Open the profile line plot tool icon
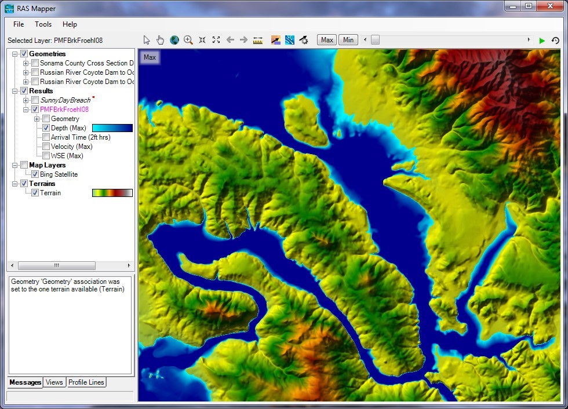This screenshot has width=568, height=409. pos(276,40)
